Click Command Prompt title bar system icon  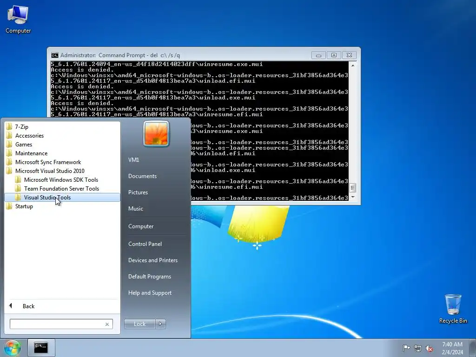point(55,55)
